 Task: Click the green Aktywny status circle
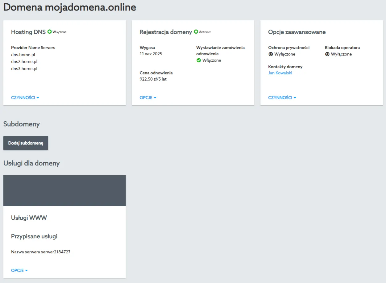click(x=196, y=32)
